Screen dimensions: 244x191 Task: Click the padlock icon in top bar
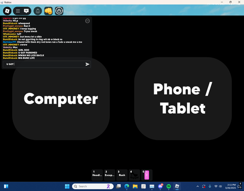coord(59,11)
